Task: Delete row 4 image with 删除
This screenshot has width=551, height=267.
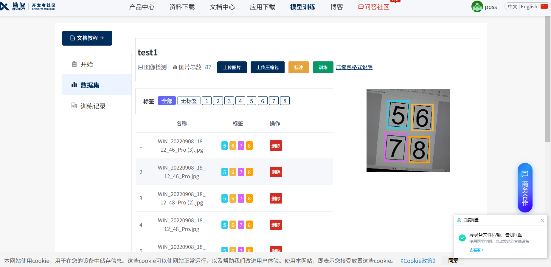Action: coord(276,225)
